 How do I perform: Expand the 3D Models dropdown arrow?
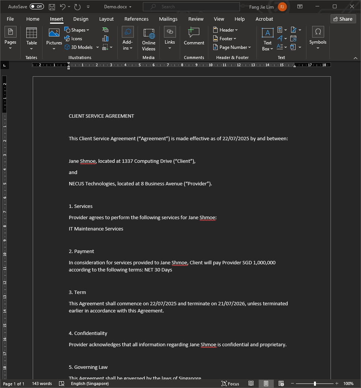click(x=97, y=47)
